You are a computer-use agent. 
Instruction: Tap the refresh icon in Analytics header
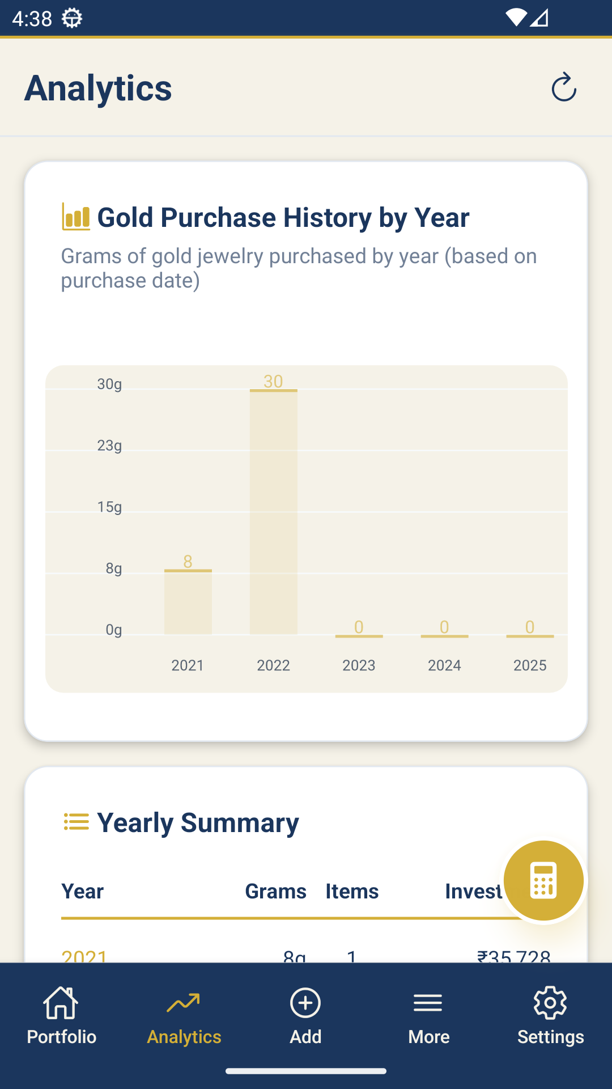click(564, 87)
